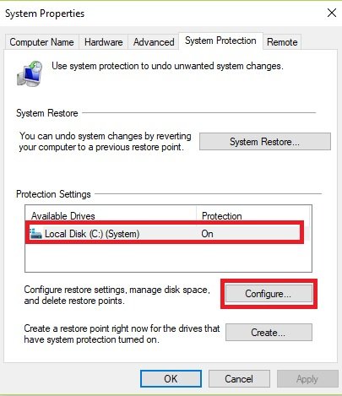
Task: Close the System Properties dialog
Action: (x=332, y=13)
